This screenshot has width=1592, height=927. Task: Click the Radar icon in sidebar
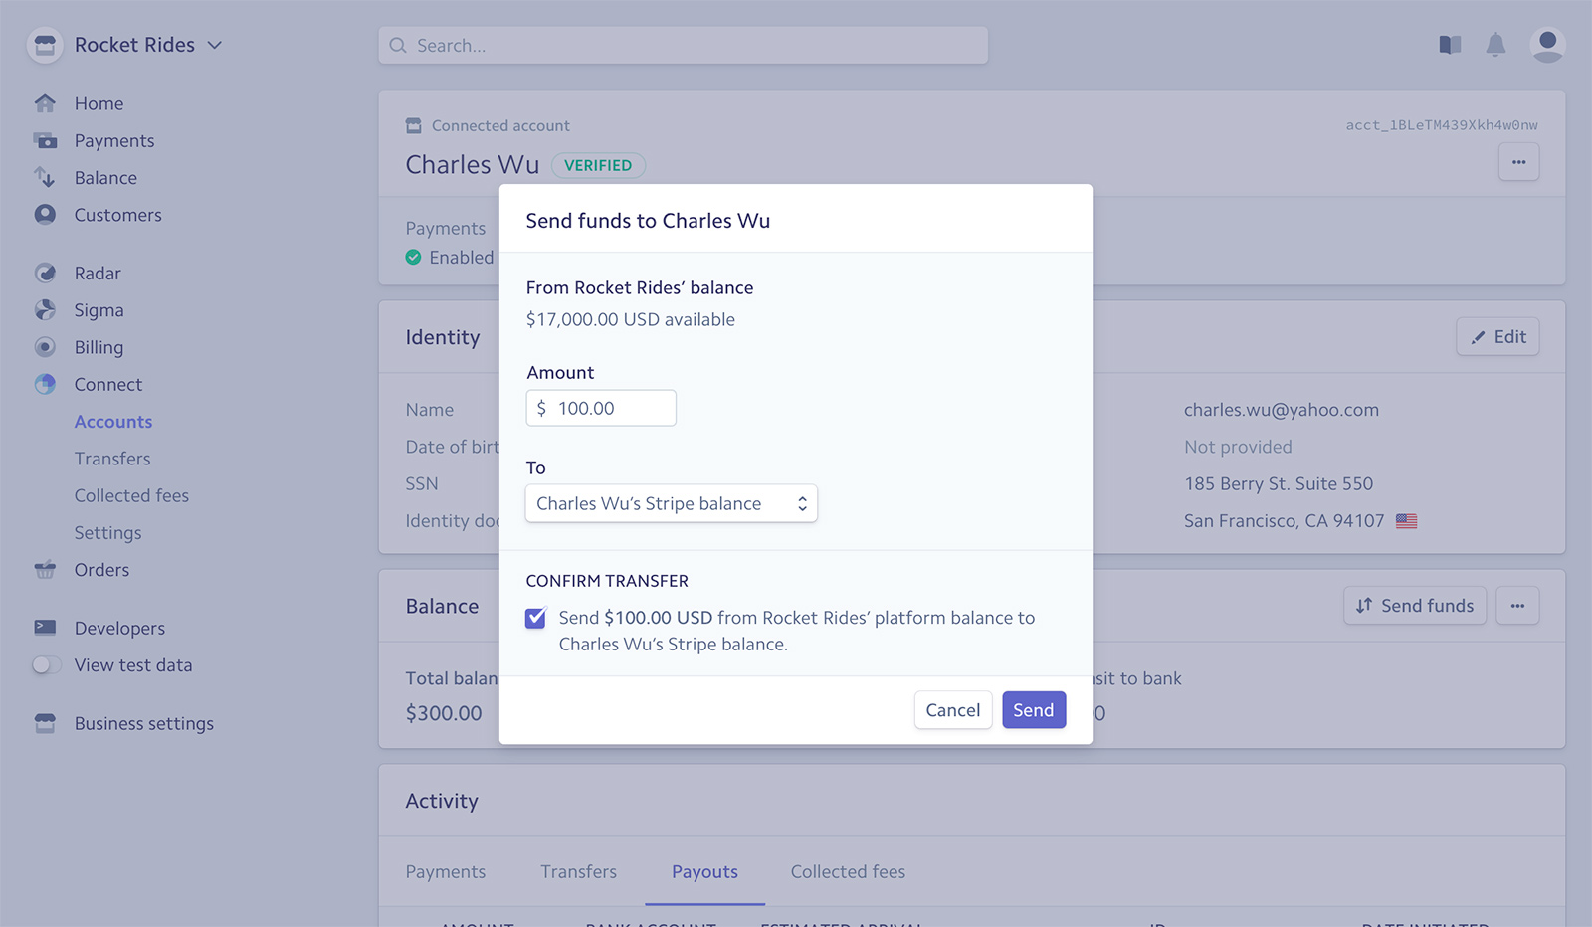pos(45,273)
